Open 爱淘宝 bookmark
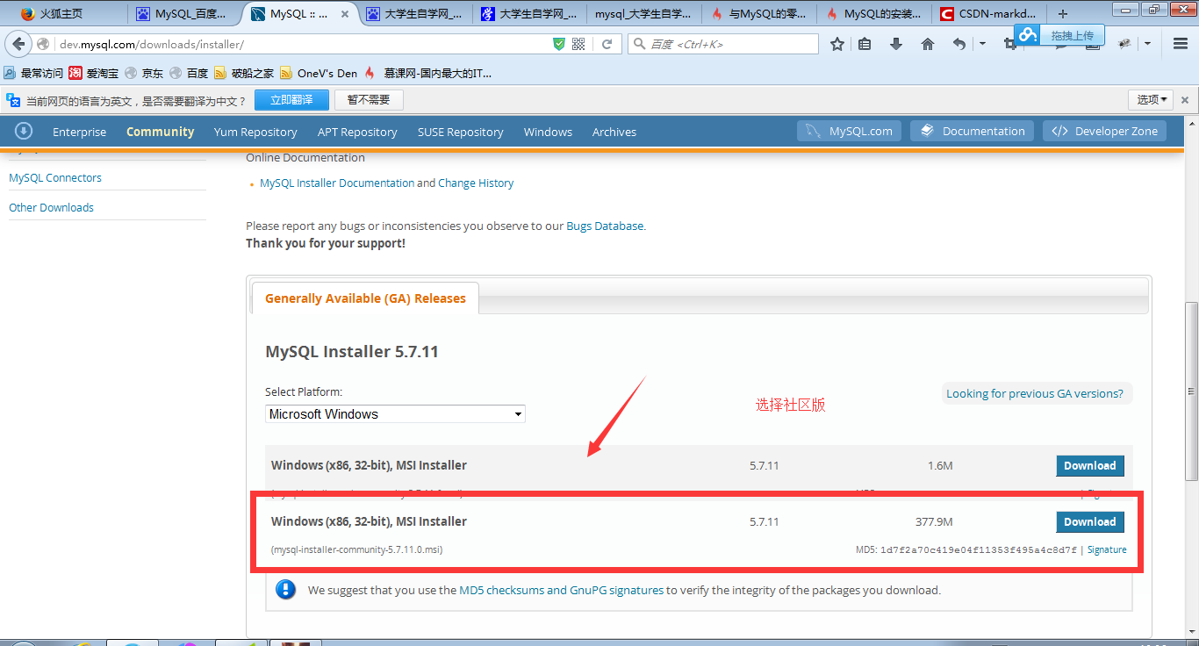1199x646 pixels. pos(94,74)
